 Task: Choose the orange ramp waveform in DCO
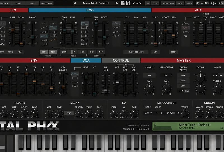pyautogui.click(x=53, y=40)
